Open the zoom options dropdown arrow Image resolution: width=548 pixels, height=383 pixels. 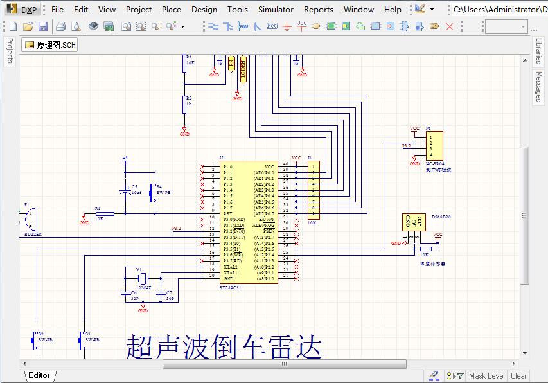pos(182,27)
